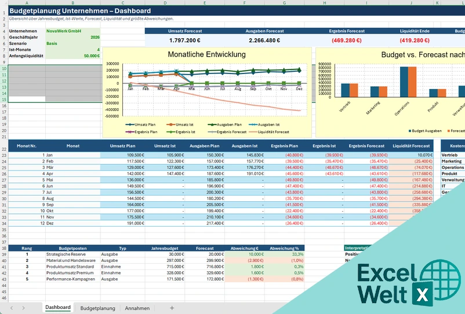The width and height of the screenshot is (465, 314).
Task: Click row header 38
Action: [4, 248]
